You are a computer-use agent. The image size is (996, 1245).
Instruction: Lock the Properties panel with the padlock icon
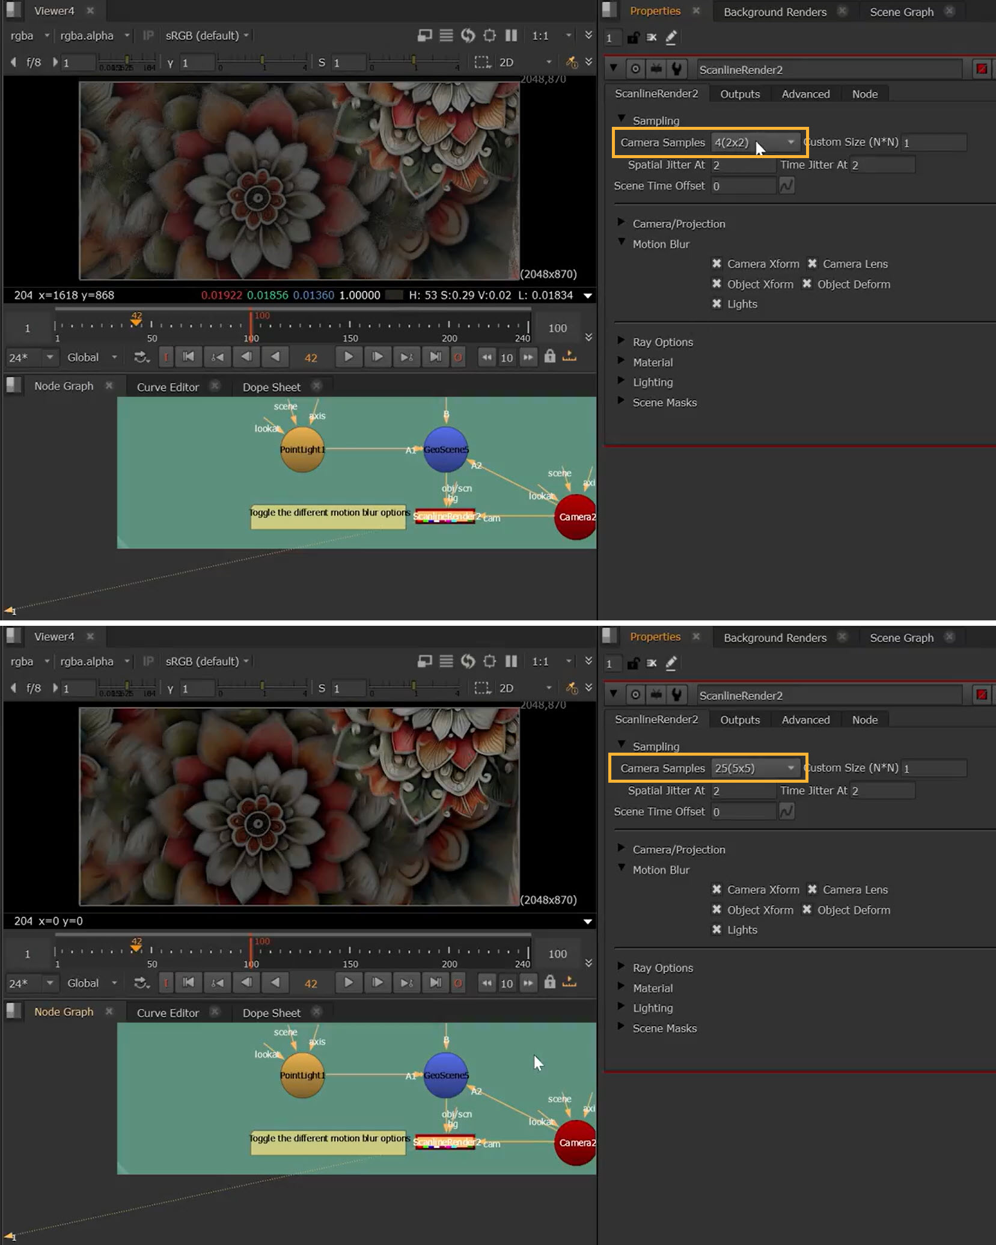[x=632, y=37]
